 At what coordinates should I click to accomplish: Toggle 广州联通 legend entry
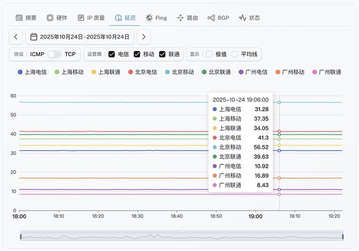tap(326, 72)
